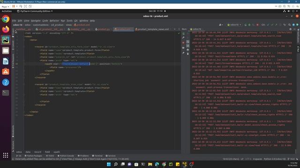The height and width of the screenshot is (168, 300).
Task: Click the Git push arrow icon
Action: click(x=276, y=25)
